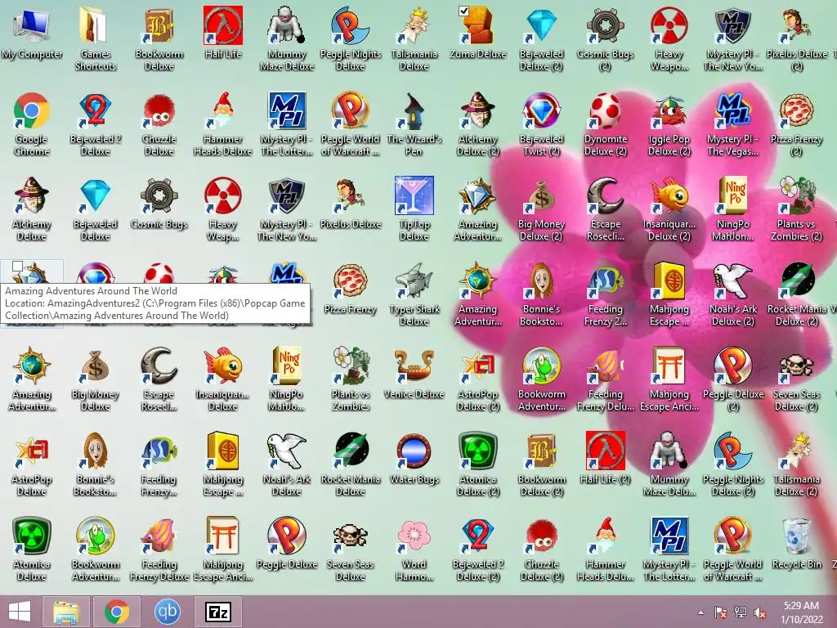This screenshot has height=628, width=837.
Task: Uncheck the Zuma Deluxe selection checkbox
Action: tap(464, 10)
